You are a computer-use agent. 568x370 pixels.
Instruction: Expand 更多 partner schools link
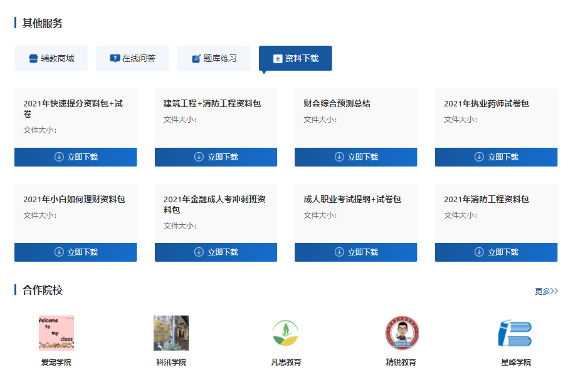coord(545,291)
